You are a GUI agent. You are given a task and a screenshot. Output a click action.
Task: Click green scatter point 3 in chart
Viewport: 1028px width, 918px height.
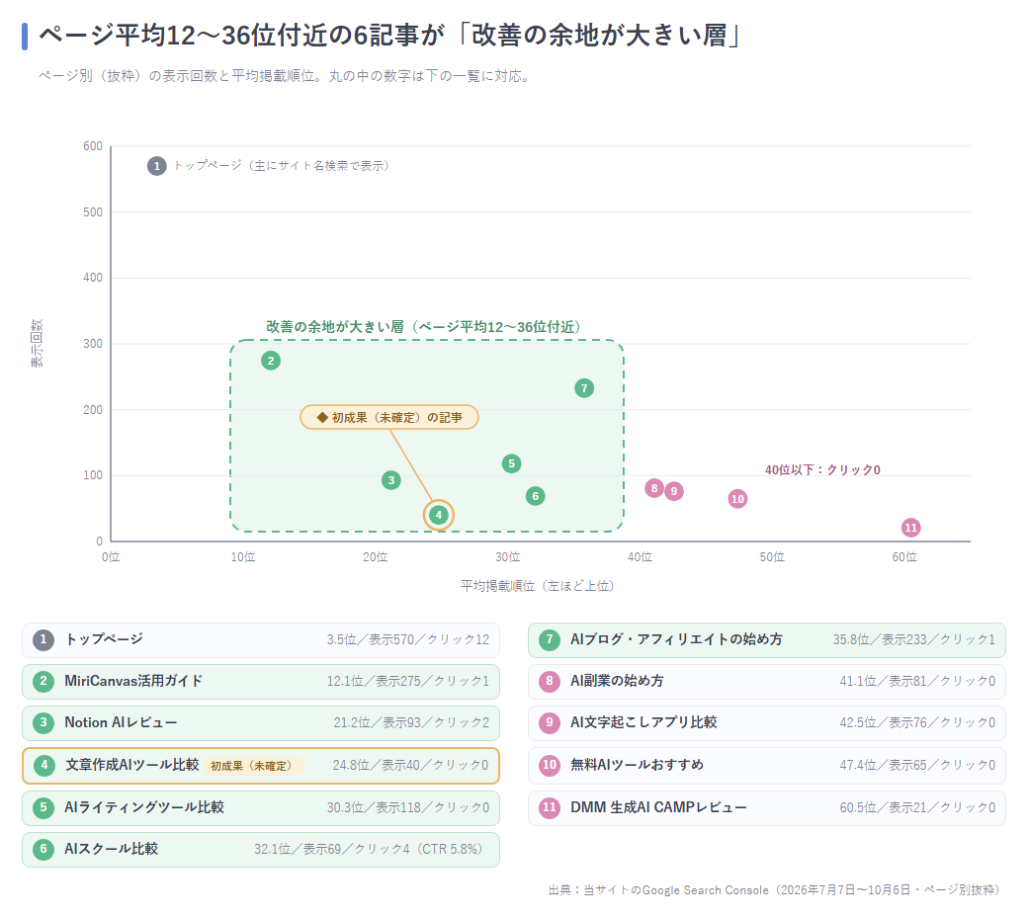coord(391,480)
